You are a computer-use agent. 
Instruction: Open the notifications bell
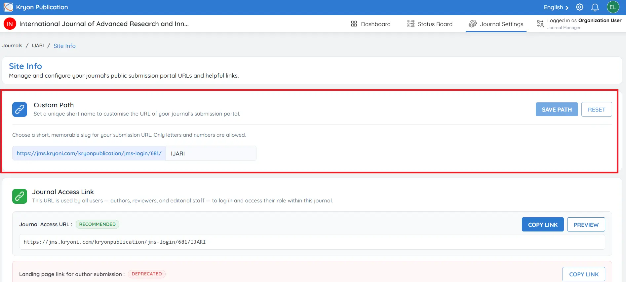pos(595,7)
